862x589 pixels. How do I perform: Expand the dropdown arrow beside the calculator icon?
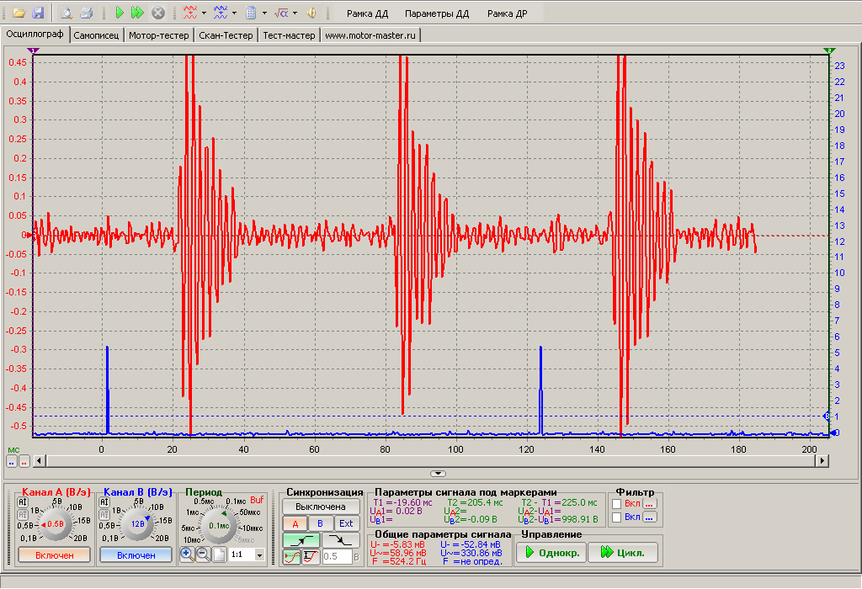[264, 13]
